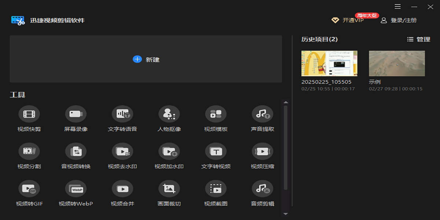Click 登录/注册 to sign in
This screenshot has height=220, width=440.
pyautogui.click(x=399, y=21)
